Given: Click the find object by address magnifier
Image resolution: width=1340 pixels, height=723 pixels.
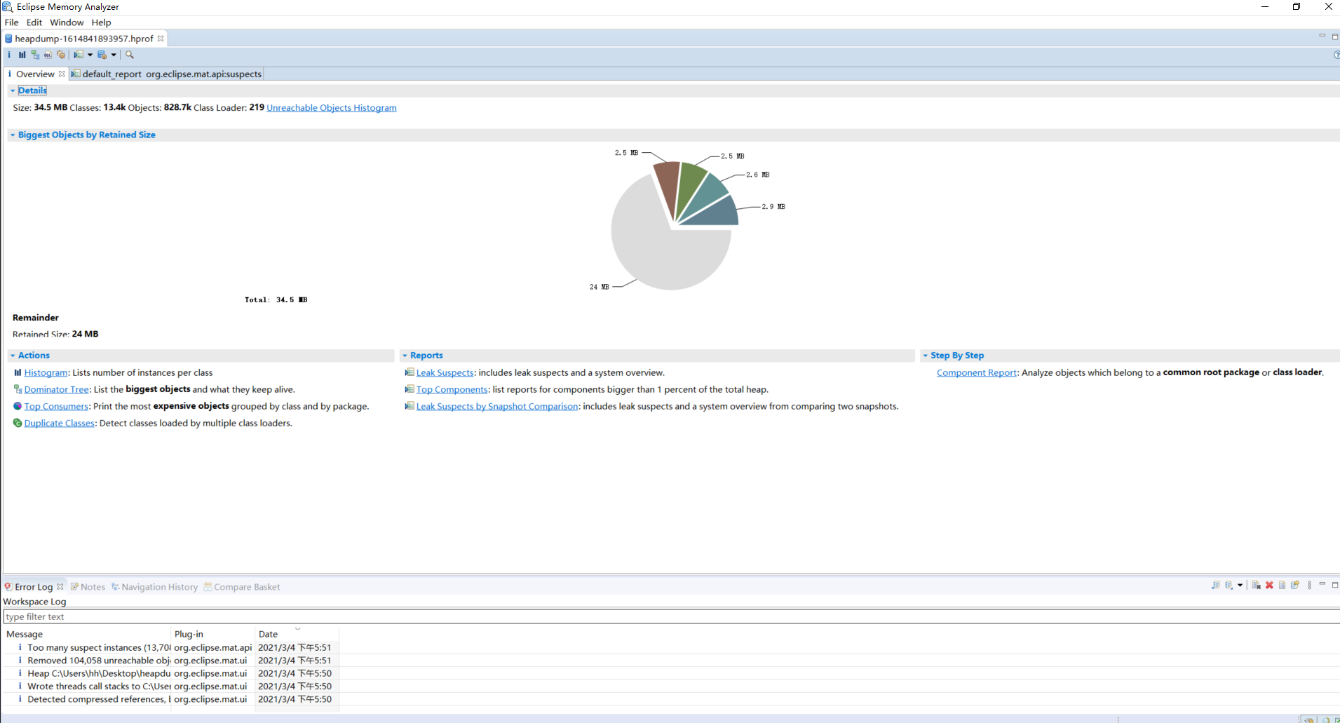Looking at the screenshot, I should pyautogui.click(x=130, y=55).
